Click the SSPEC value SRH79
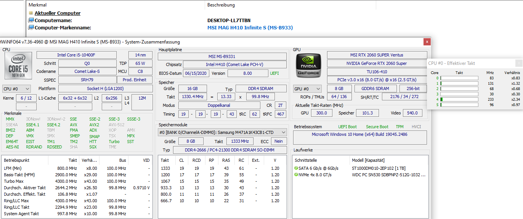 tap(87, 80)
